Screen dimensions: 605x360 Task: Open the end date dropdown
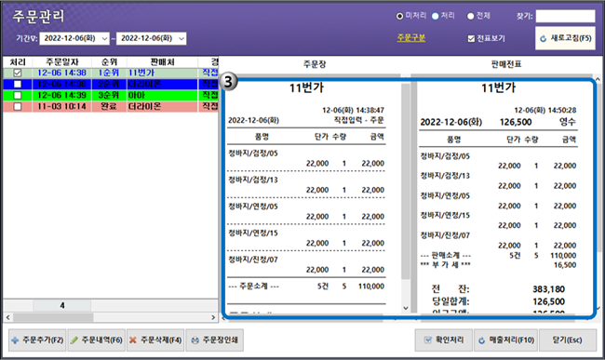coord(181,38)
